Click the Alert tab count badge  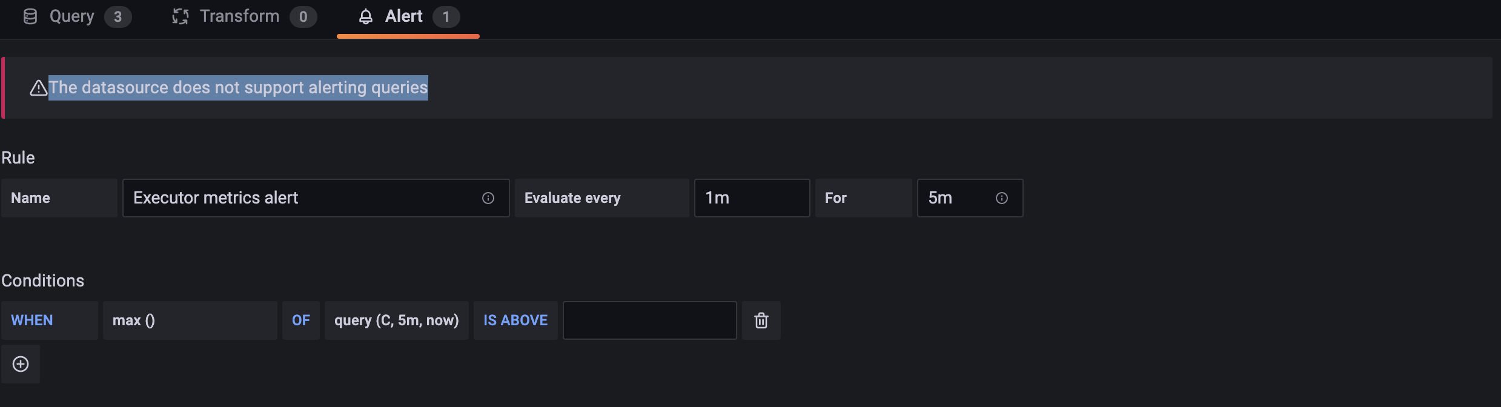point(446,17)
